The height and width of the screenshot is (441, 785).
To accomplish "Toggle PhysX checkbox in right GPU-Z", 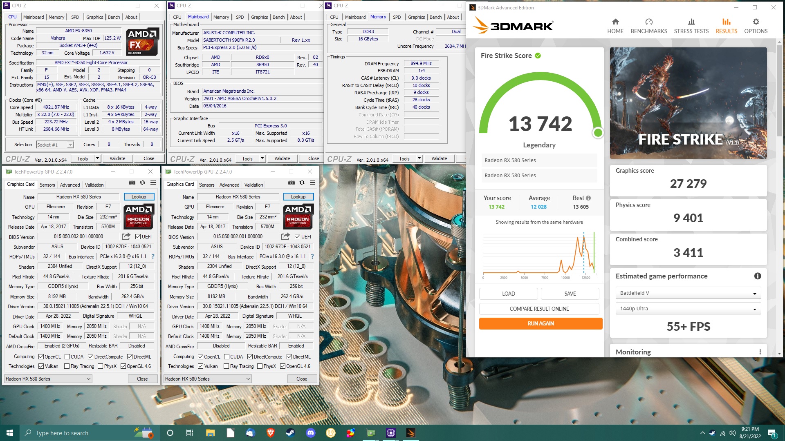I will [x=260, y=366].
